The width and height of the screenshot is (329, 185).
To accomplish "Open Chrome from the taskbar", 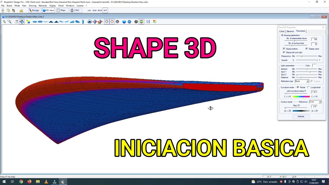I will (21, 182).
